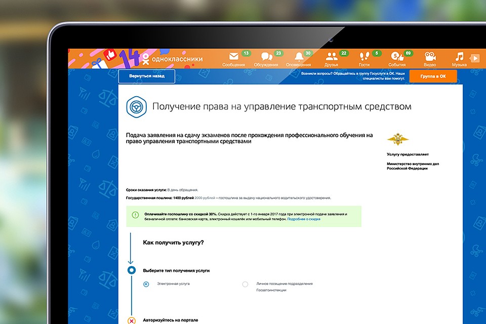Click the 22 badge on Друзья
Image resolution: width=486 pixels, height=324 pixels.
[x=344, y=53]
